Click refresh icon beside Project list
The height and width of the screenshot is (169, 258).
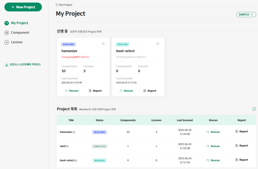pos(254,109)
